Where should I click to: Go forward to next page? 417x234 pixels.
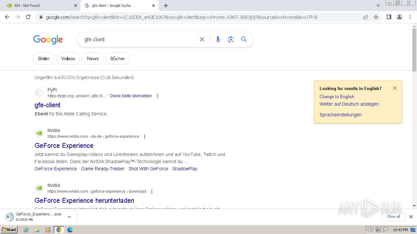tap(18, 17)
